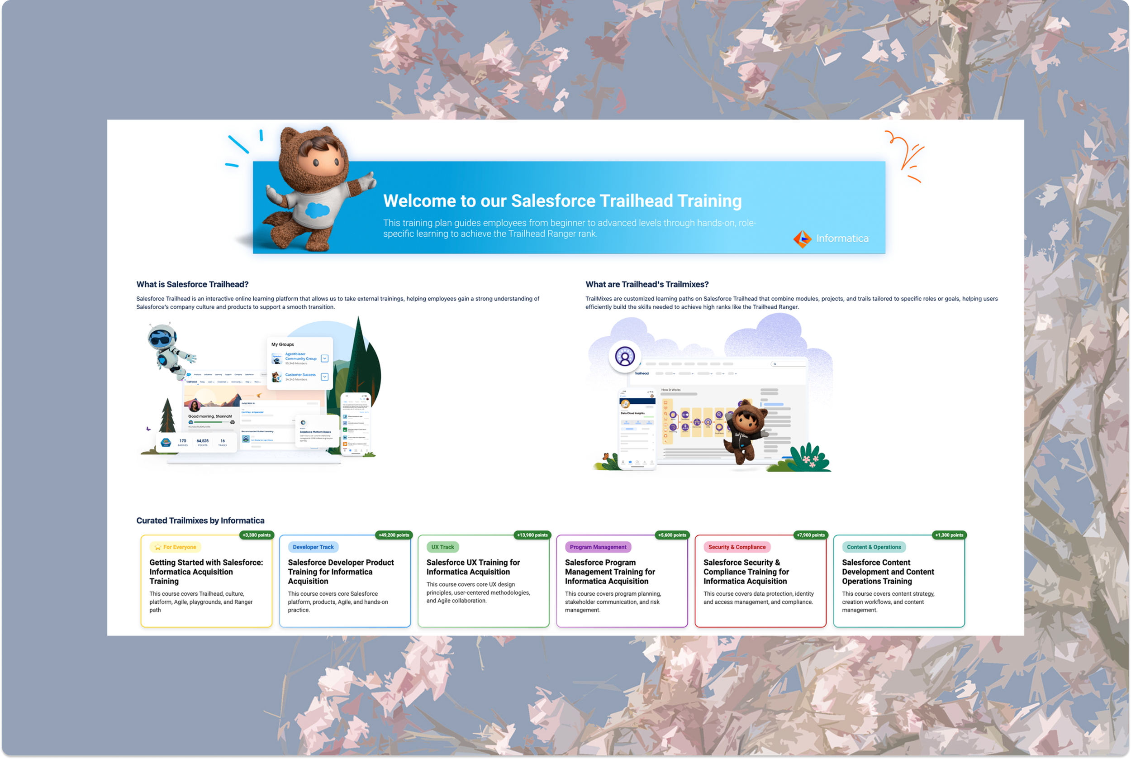Open Salesforce UX Training card title
This screenshot has height=759, width=1131.
[473, 567]
